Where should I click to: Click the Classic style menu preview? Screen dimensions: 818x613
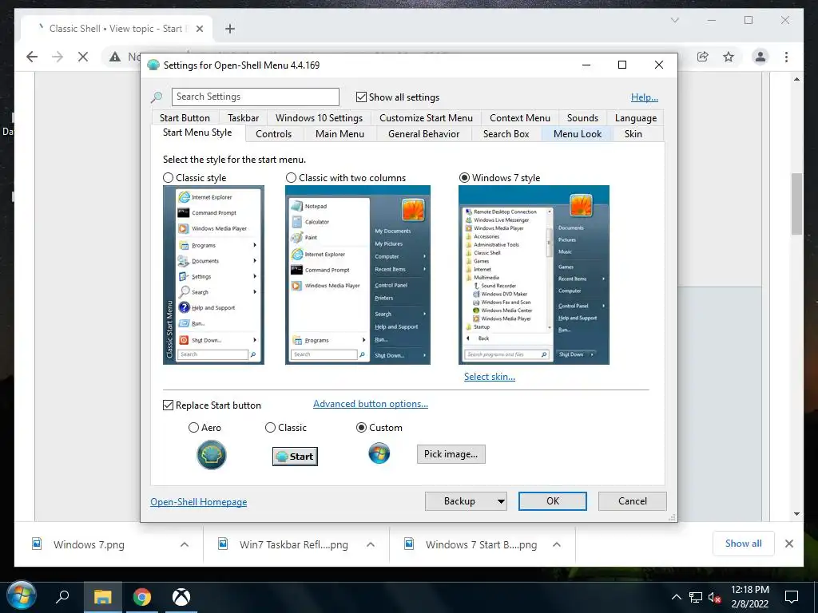213,275
